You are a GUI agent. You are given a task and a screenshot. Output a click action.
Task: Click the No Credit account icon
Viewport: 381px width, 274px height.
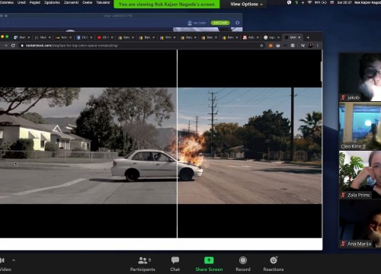click(190, 23)
